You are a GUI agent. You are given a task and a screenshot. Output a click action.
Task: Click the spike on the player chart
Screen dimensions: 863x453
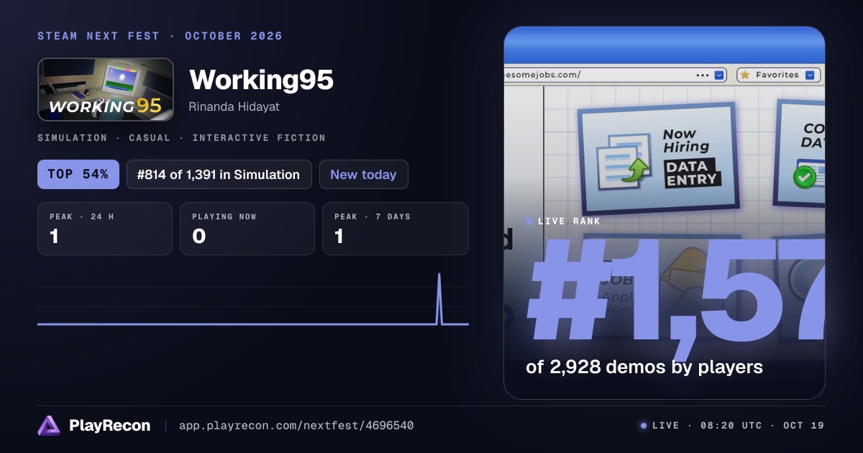tap(439, 298)
